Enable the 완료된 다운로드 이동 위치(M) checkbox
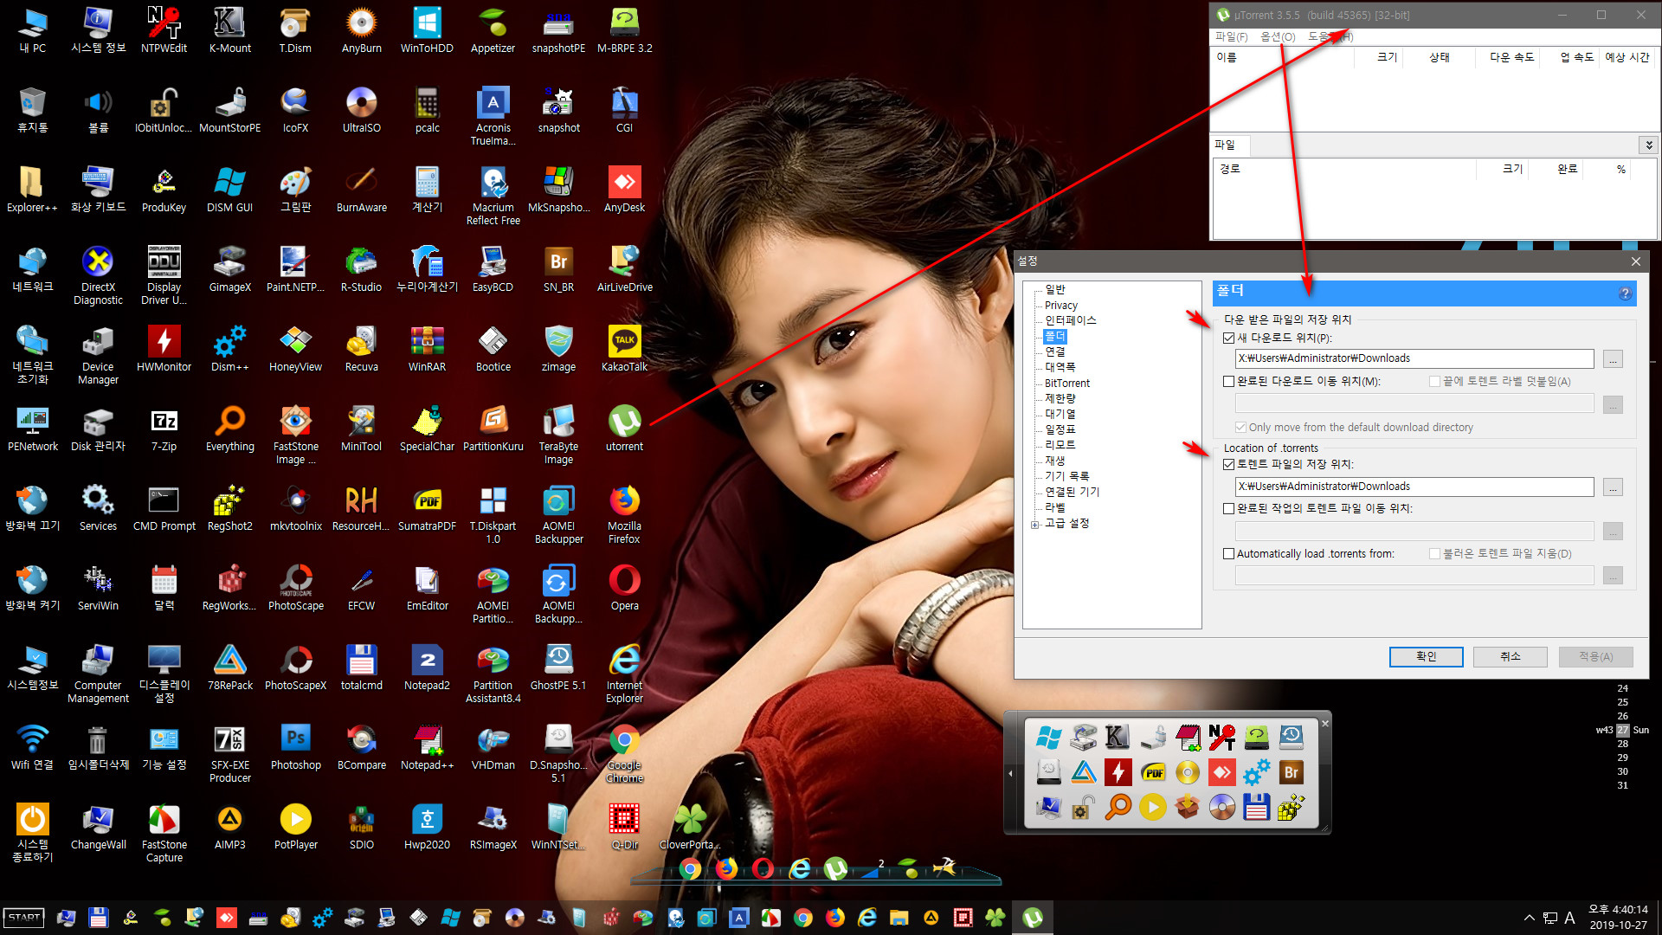The width and height of the screenshot is (1662, 935). point(1228,381)
